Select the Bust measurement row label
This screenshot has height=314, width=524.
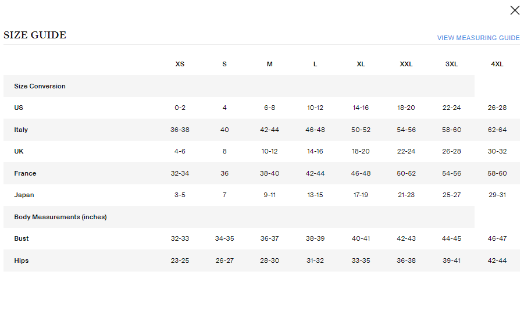[22, 238]
